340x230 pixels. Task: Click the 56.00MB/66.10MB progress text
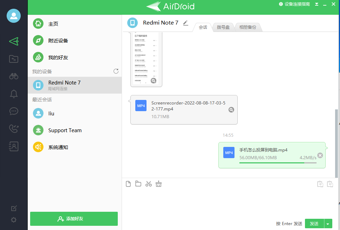(x=258, y=158)
